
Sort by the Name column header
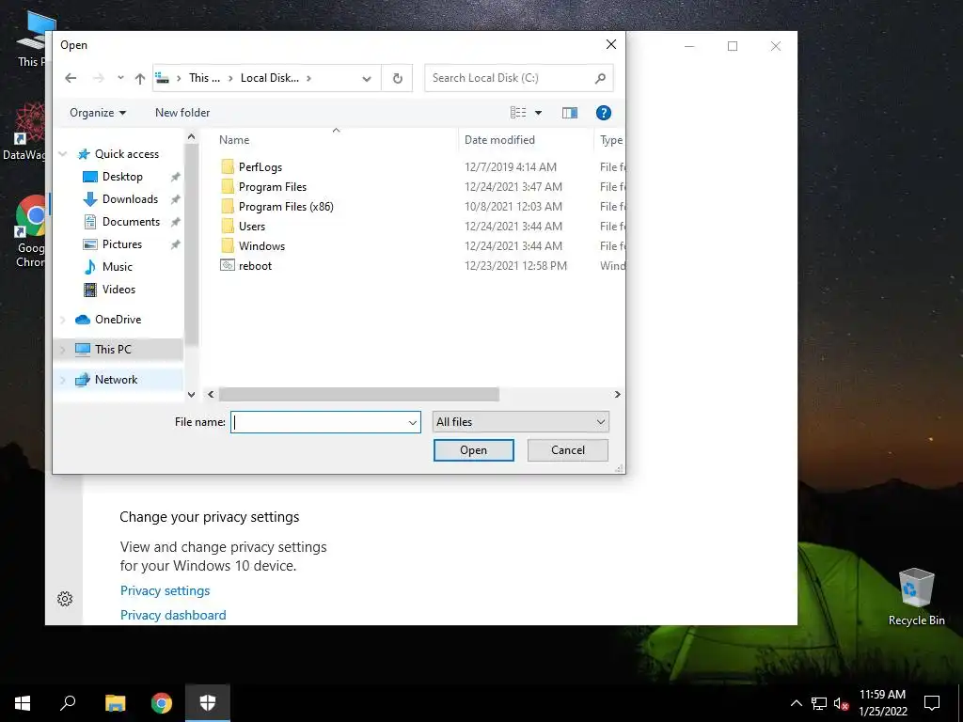(x=234, y=140)
